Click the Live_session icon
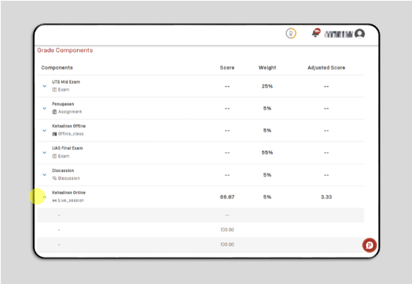The width and height of the screenshot is (412, 284). coord(54,201)
